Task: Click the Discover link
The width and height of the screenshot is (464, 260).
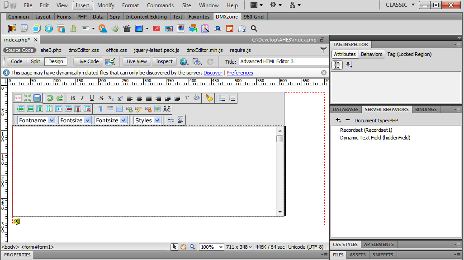Action: (213, 73)
